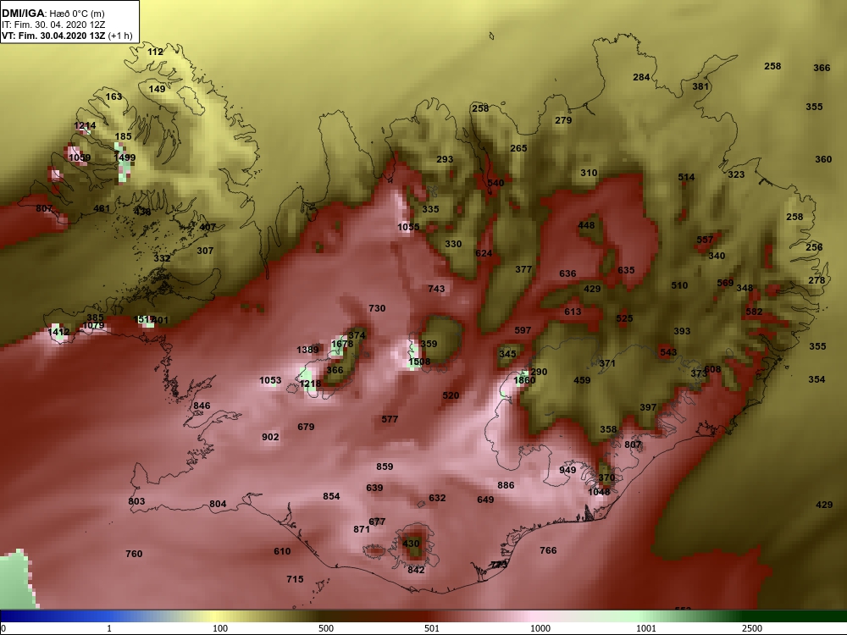Select the 514 value label

(686, 177)
